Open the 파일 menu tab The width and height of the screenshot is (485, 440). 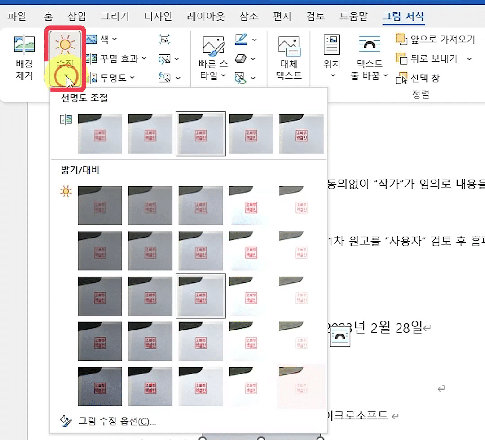pyautogui.click(x=17, y=16)
